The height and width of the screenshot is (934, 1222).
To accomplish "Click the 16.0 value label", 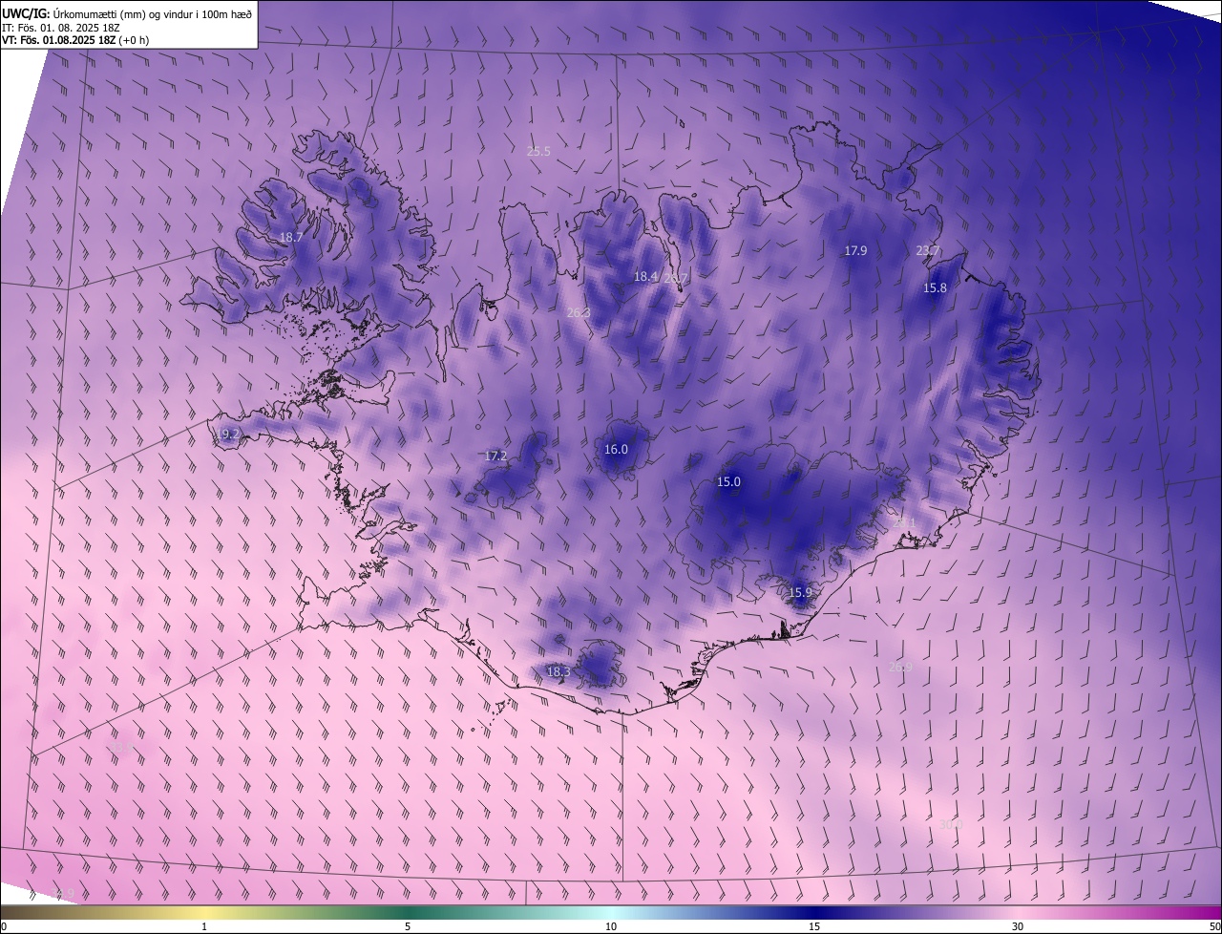I will point(616,449).
